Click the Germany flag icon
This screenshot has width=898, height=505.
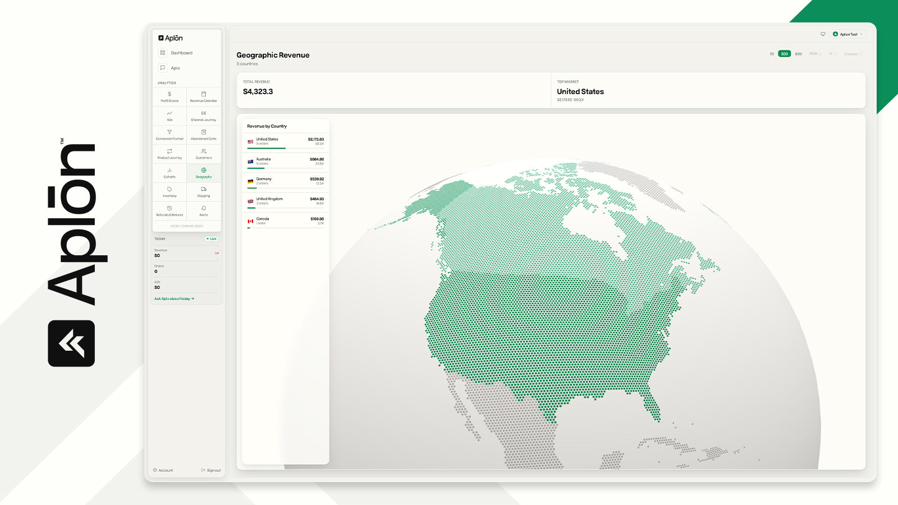pyautogui.click(x=250, y=181)
